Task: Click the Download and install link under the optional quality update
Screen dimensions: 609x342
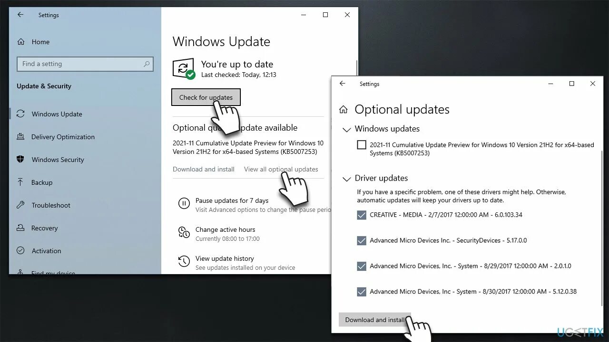Action: (x=204, y=169)
